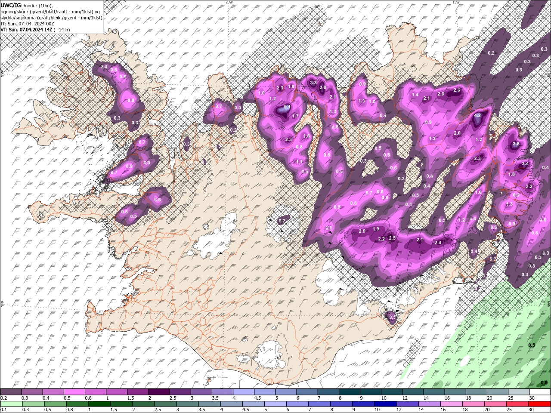Click the 1.7 snowfall value on map

pyautogui.click(x=295, y=116)
